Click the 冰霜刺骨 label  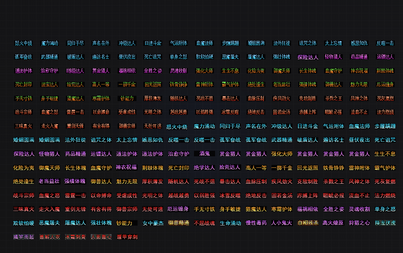point(75,236)
